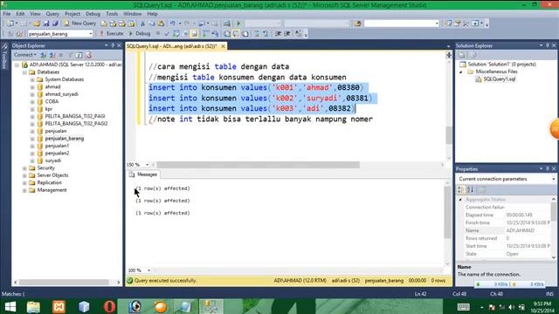The height and width of the screenshot is (314, 559).
Task: Open the Edit menu
Action: tap(20, 14)
